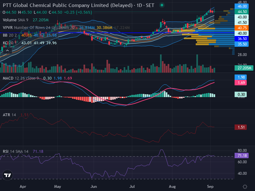Click the green market status dot

tap(162, 5)
